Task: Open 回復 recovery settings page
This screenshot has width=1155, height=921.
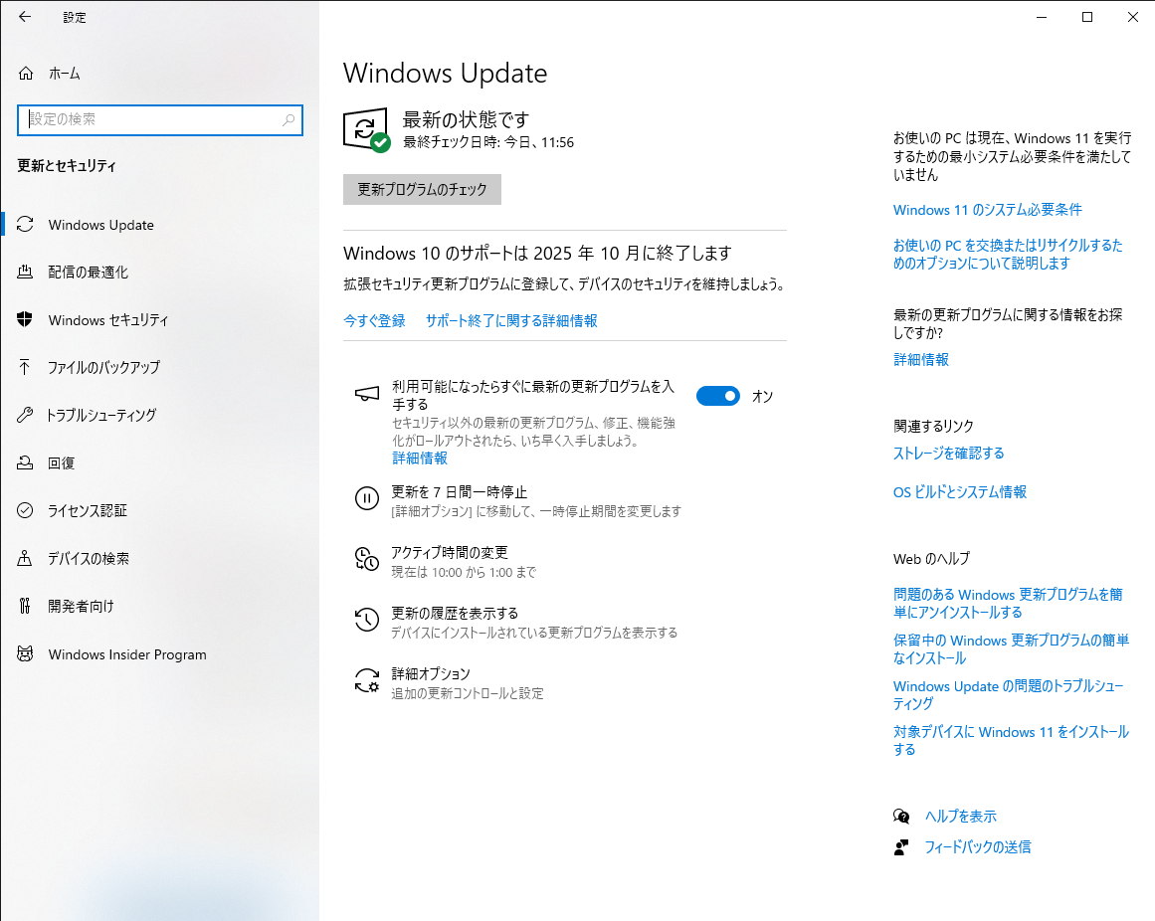Action: 62,463
